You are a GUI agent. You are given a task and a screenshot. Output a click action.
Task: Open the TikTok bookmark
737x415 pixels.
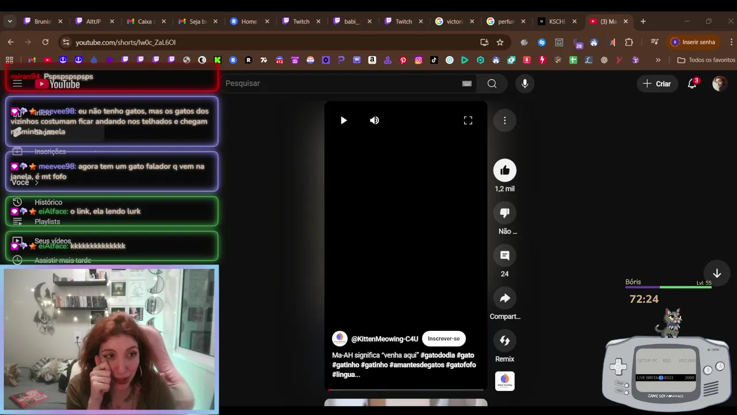434,60
